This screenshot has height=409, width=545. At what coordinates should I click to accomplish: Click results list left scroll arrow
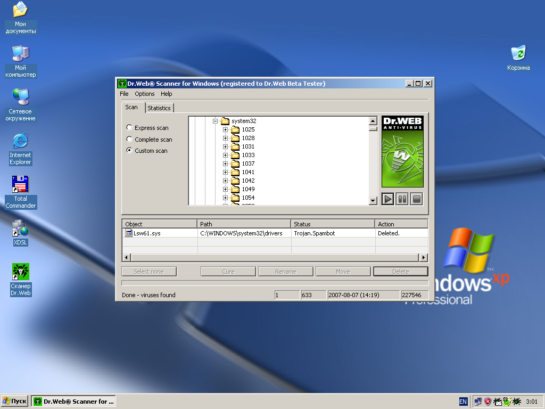pos(127,258)
